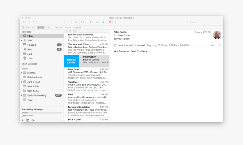Click the Downloading Messages progress bar
The image size is (243, 145).
pos(42,113)
